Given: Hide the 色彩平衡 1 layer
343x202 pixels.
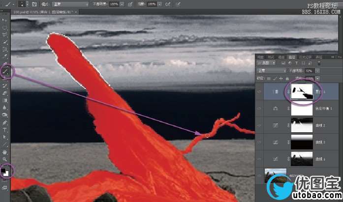Looking at the screenshot, I should point(259,109).
